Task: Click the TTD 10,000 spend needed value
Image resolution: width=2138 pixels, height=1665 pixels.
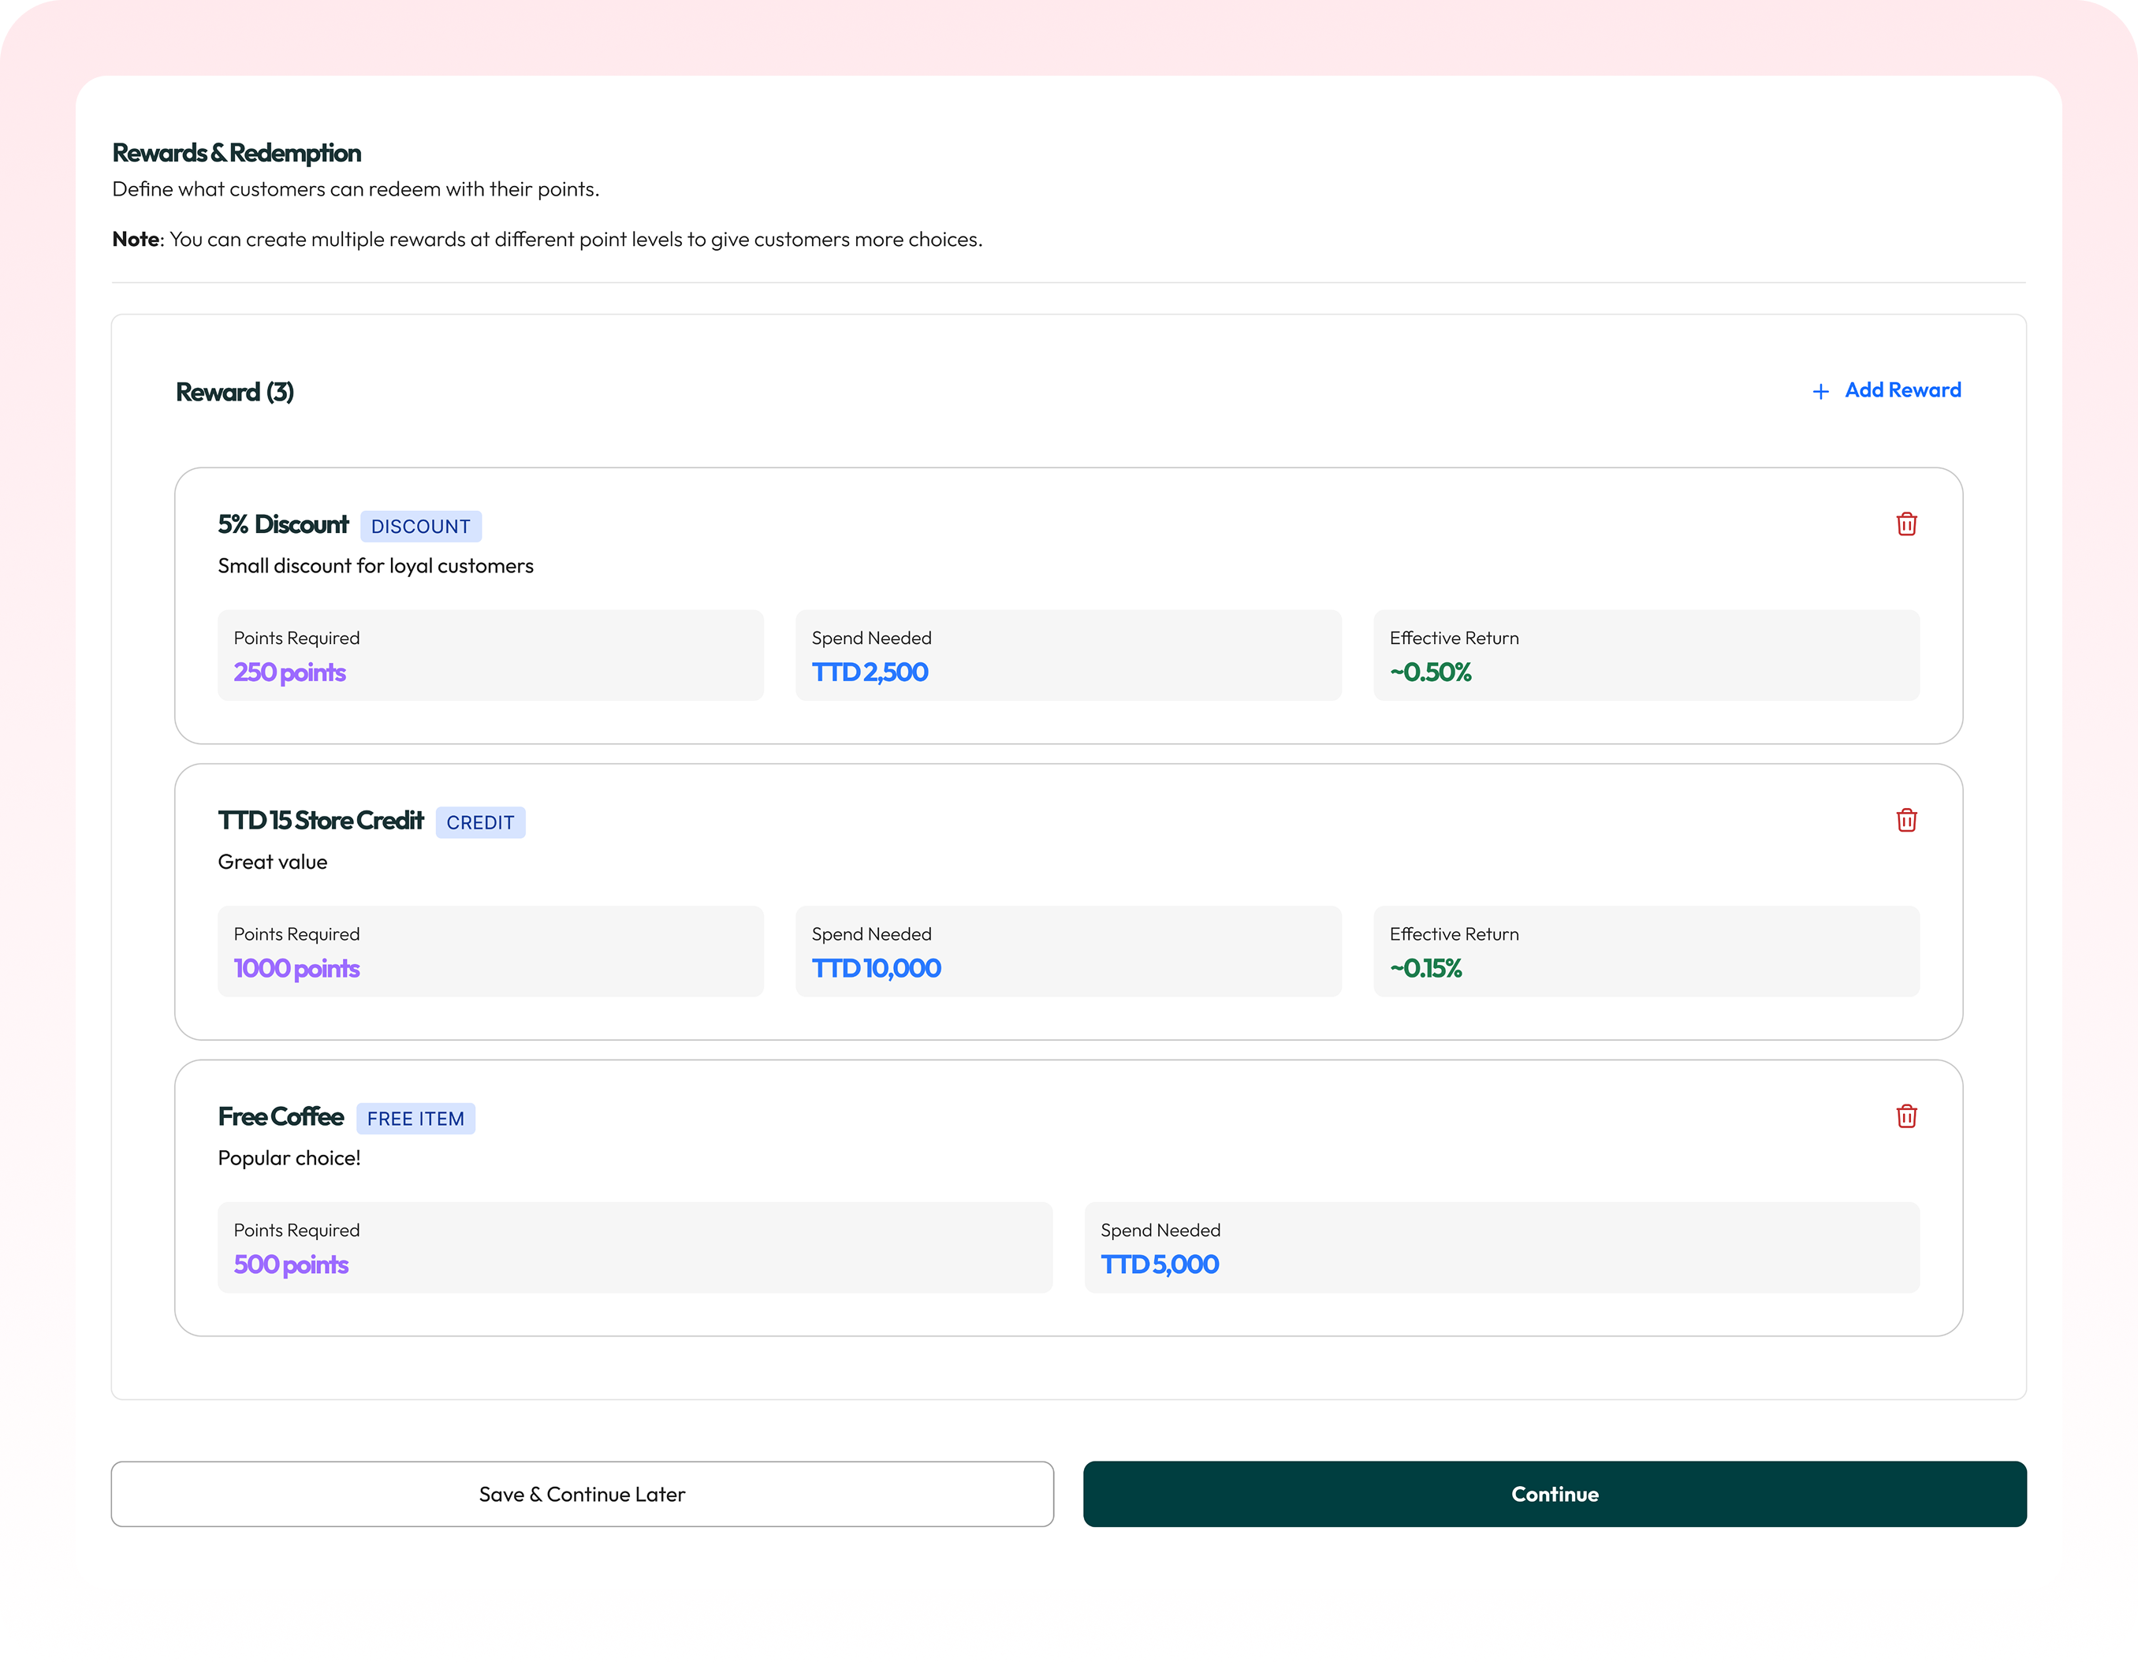Action: pos(876,969)
